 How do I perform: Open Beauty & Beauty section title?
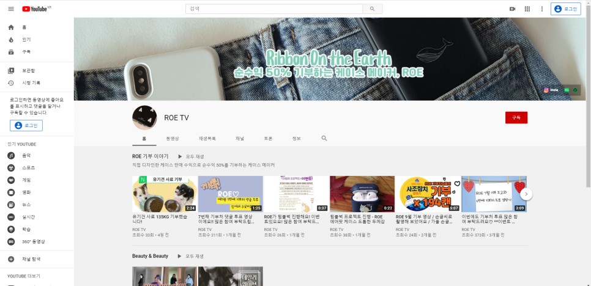coord(150,256)
